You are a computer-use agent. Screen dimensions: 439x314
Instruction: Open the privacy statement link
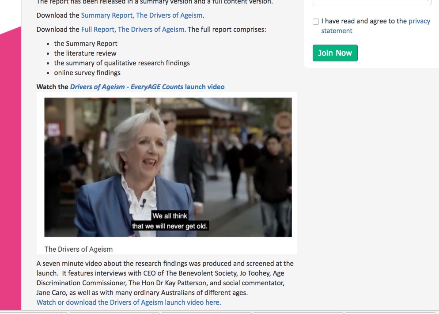click(x=375, y=26)
